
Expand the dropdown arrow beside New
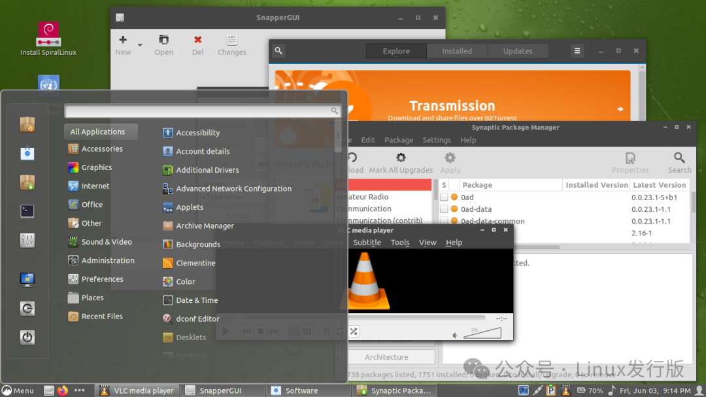pyautogui.click(x=140, y=45)
